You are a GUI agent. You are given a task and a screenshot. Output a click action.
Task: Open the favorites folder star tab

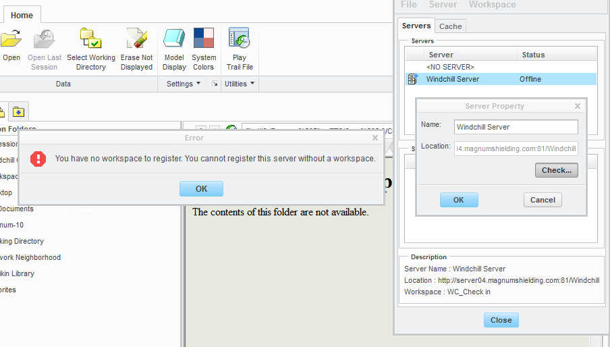18,113
